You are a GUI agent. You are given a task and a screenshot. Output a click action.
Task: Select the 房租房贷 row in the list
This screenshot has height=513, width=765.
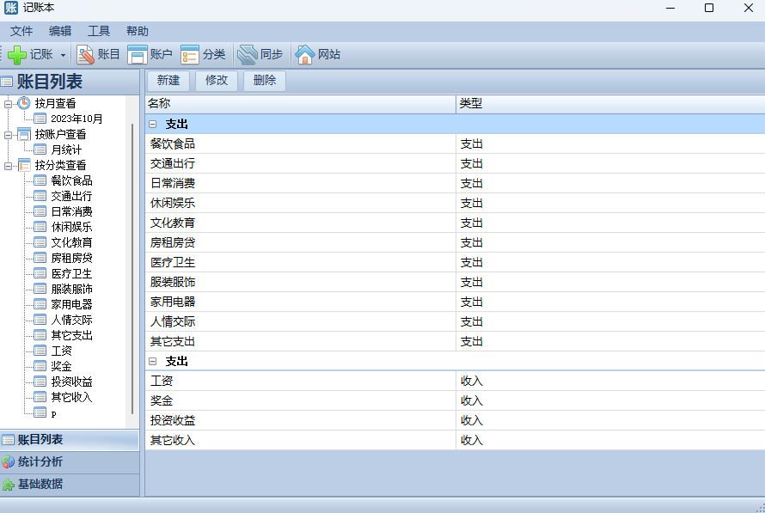pyautogui.click(x=173, y=243)
